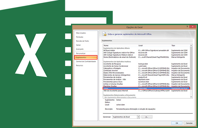The image size is (198, 128).
Task: Select the Conteúdo Invisível row
Action: pyautogui.click(x=147, y=71)
